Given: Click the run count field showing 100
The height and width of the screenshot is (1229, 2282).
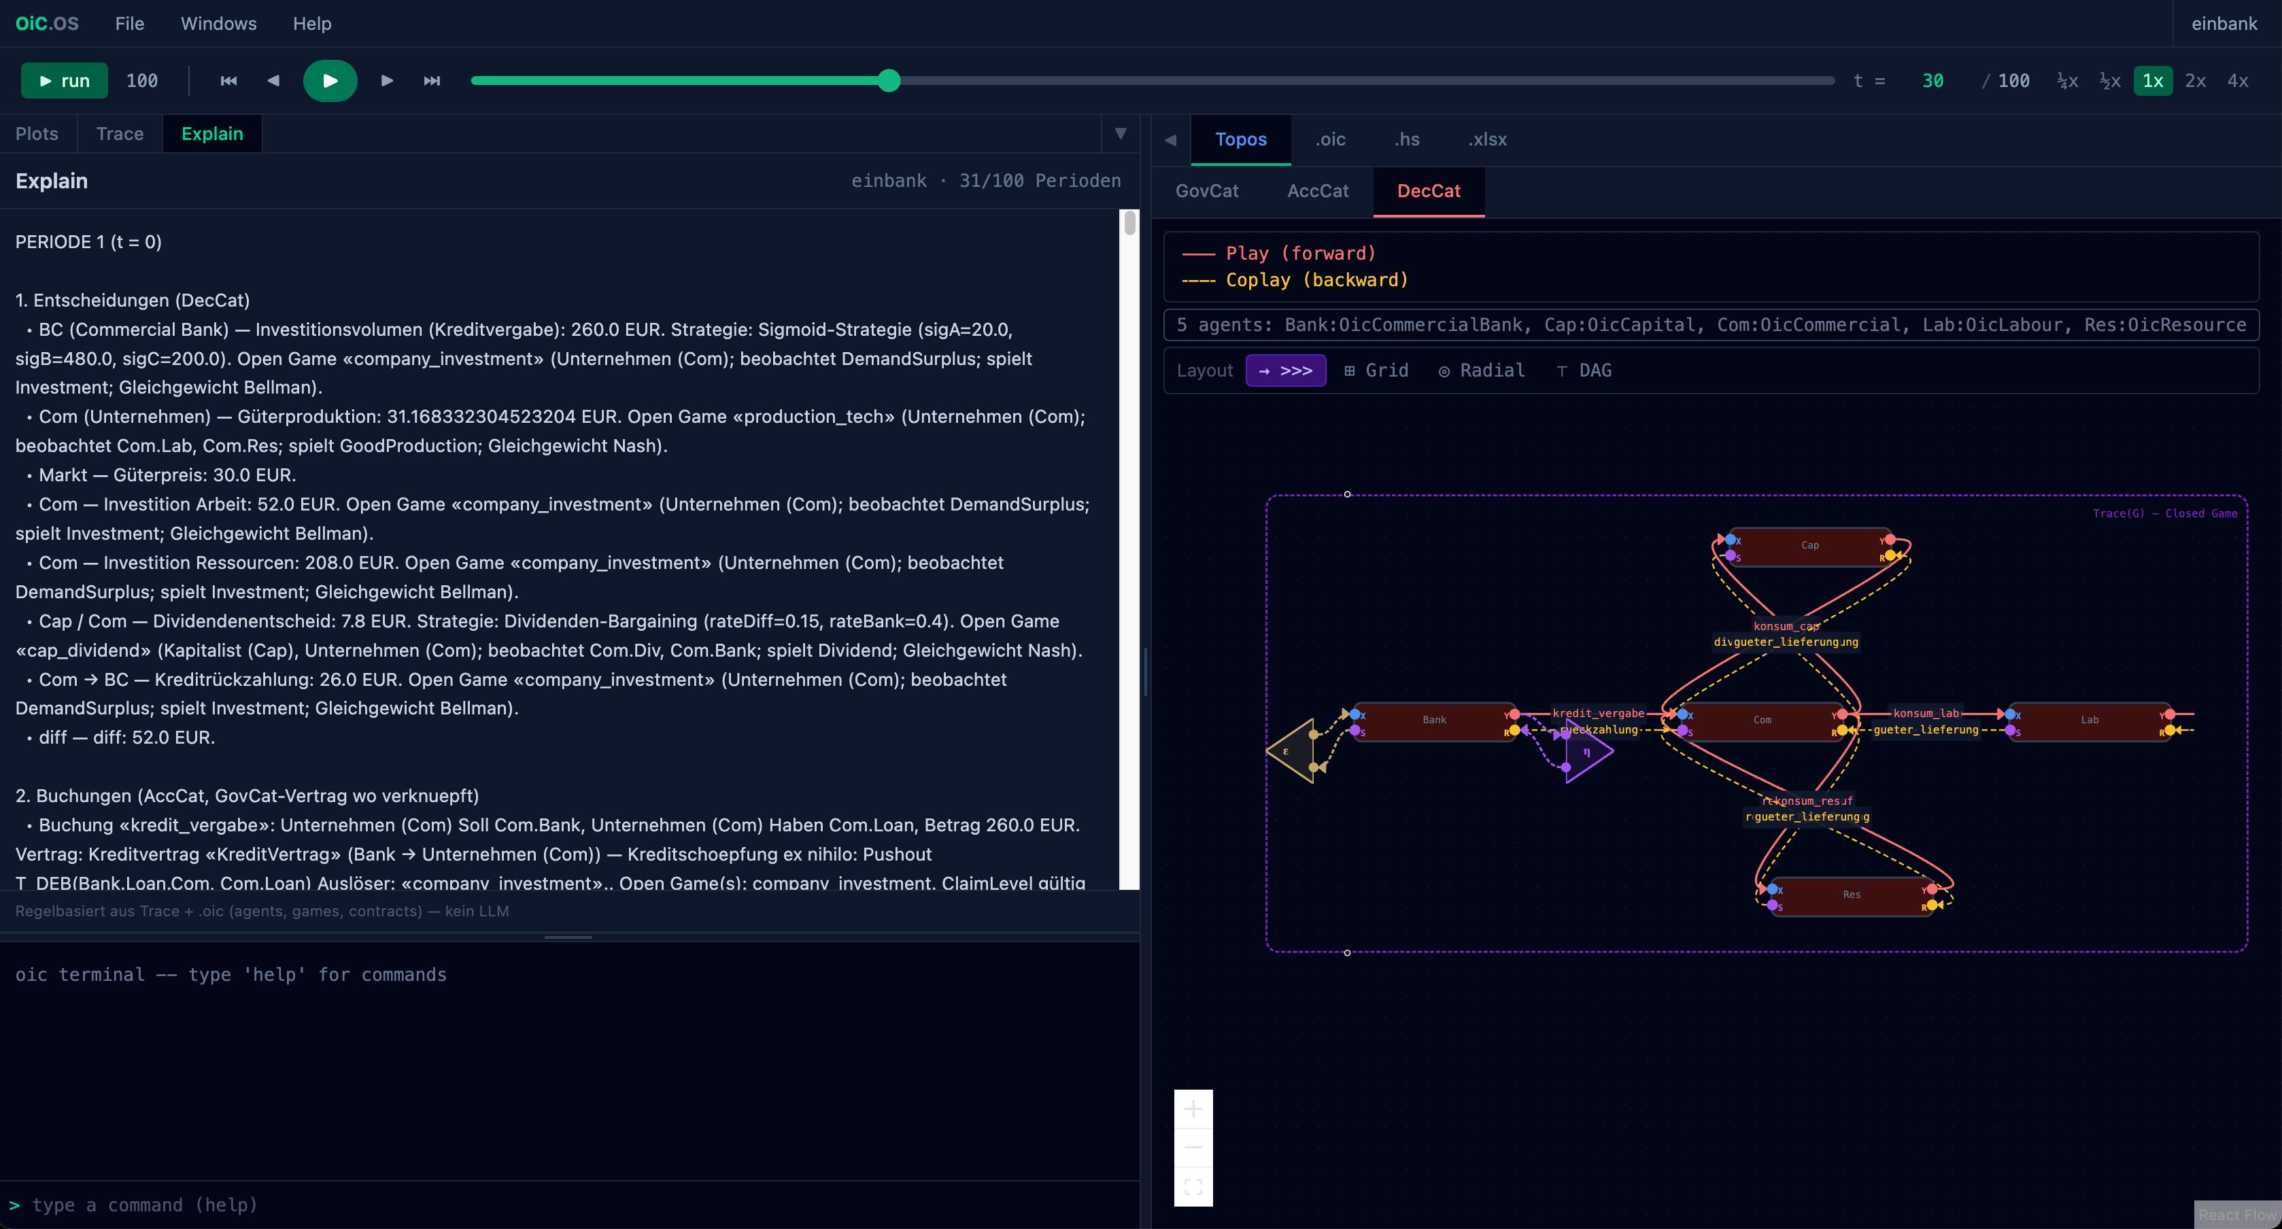Looking at the screenshot, I should (x=141, y=81).
